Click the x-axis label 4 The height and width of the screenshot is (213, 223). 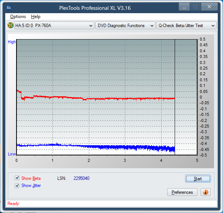click(161, 160)
